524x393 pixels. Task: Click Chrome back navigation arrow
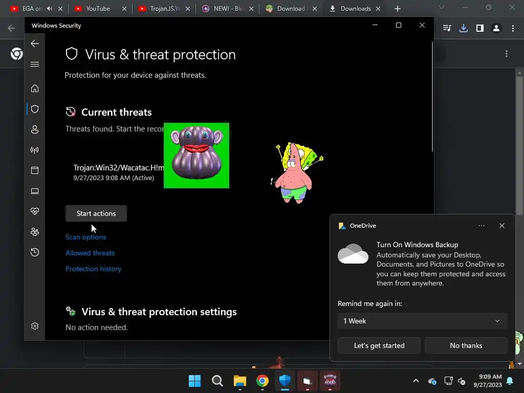(x=11, y=28)
